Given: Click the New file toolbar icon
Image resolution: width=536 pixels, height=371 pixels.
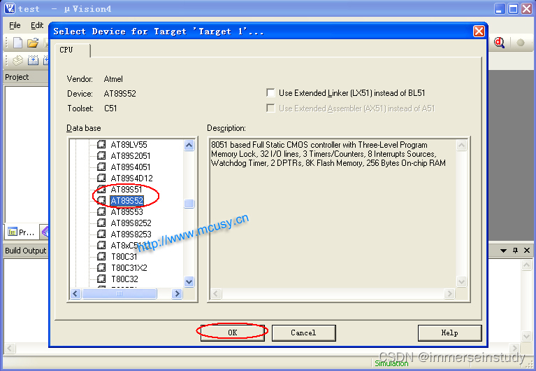Looking at the screenshot, I should 17,43.
